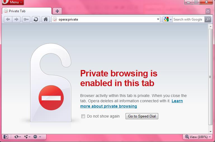Go forward to next page
The height and width of the screenshot is (142, 215).
coord(16,19)
